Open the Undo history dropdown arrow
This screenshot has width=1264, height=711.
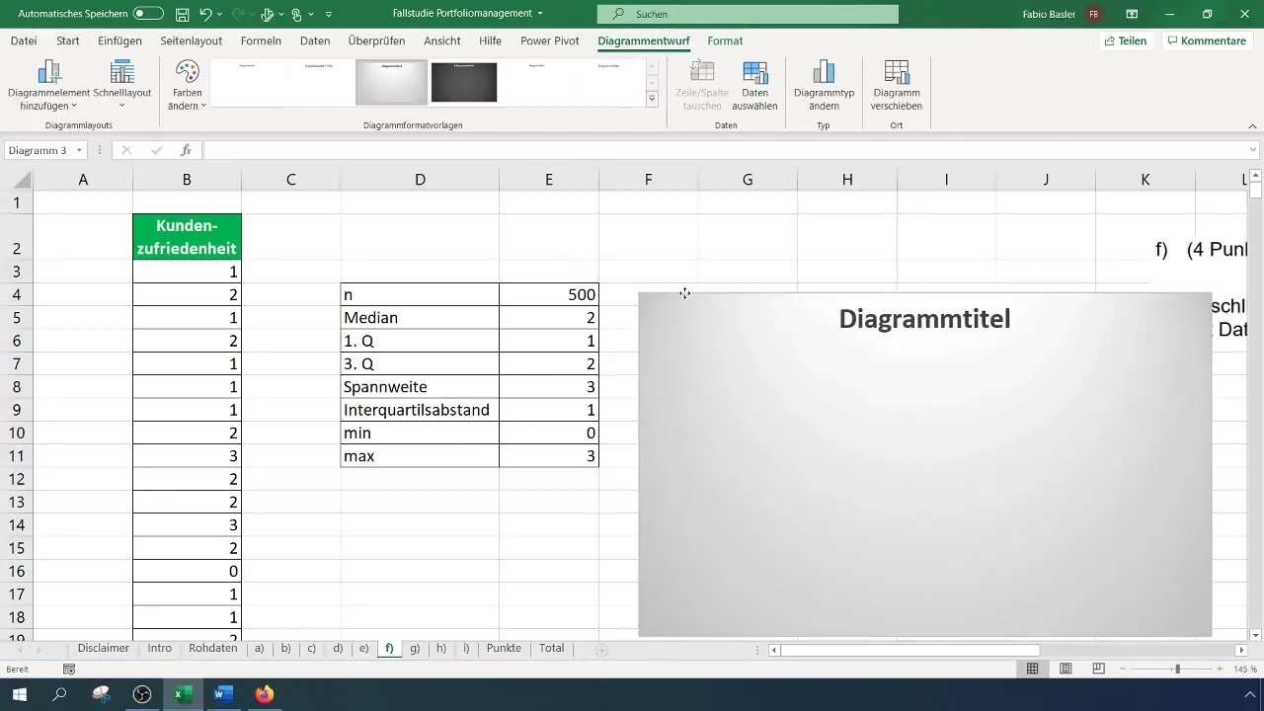pos(220,15)
